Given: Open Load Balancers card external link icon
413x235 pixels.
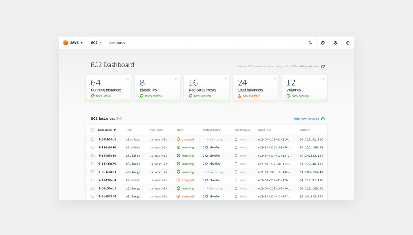Looking at the screenshot, I should [274, 79].
